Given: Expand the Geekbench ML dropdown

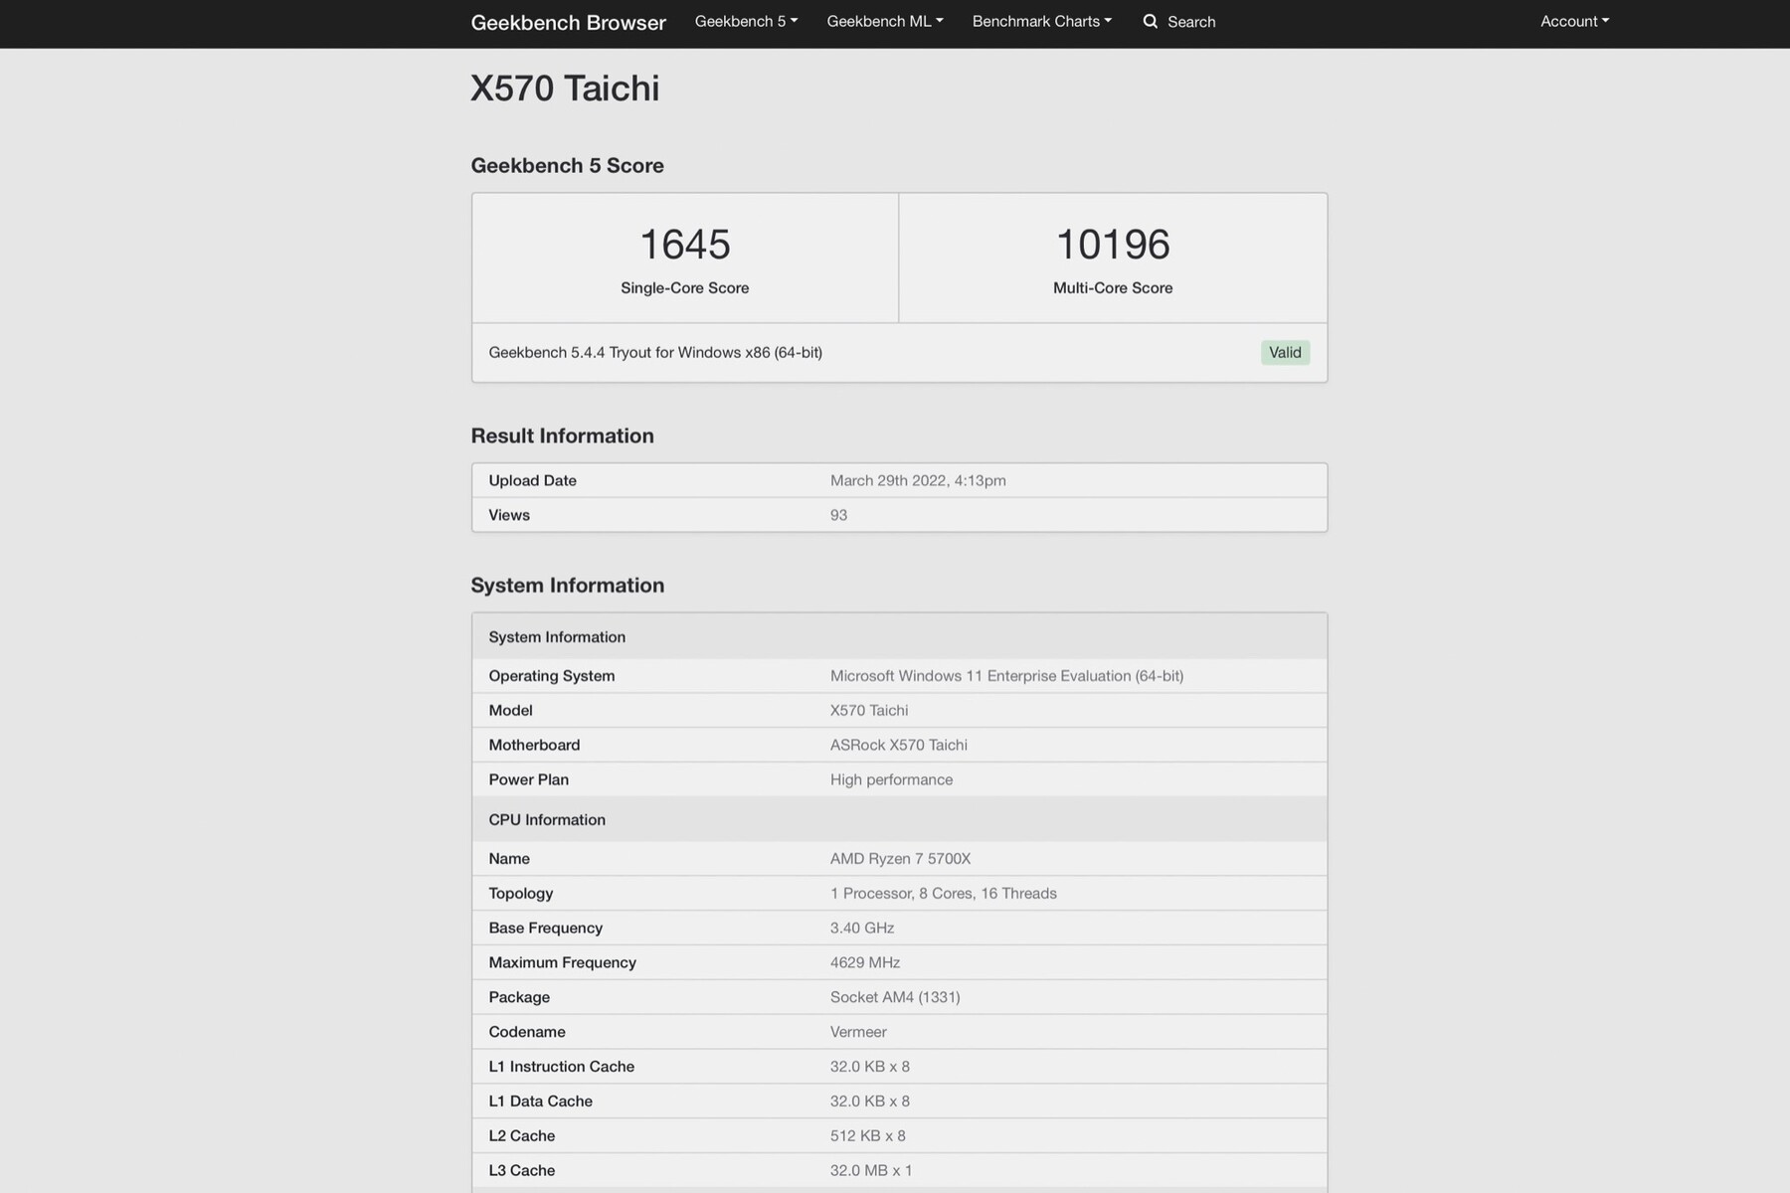Looking at the screenshot, I should (885, 22).
